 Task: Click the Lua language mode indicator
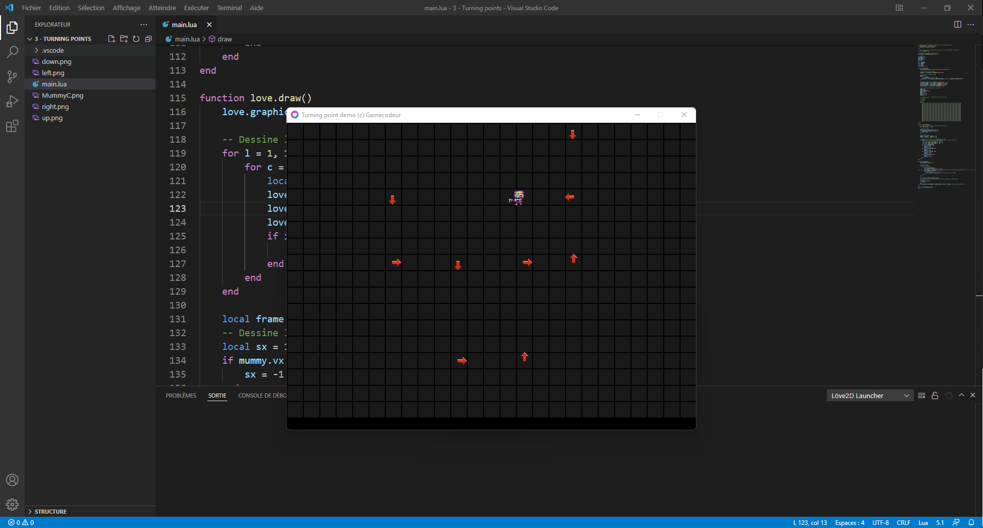pos(923,522)
